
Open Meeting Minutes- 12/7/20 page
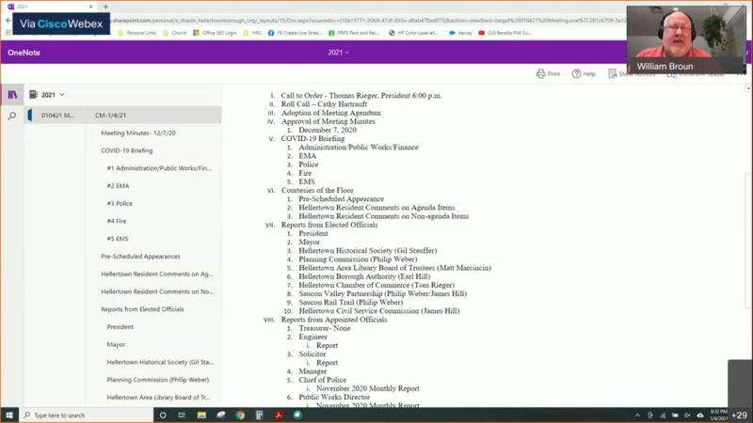coord(138,133)
